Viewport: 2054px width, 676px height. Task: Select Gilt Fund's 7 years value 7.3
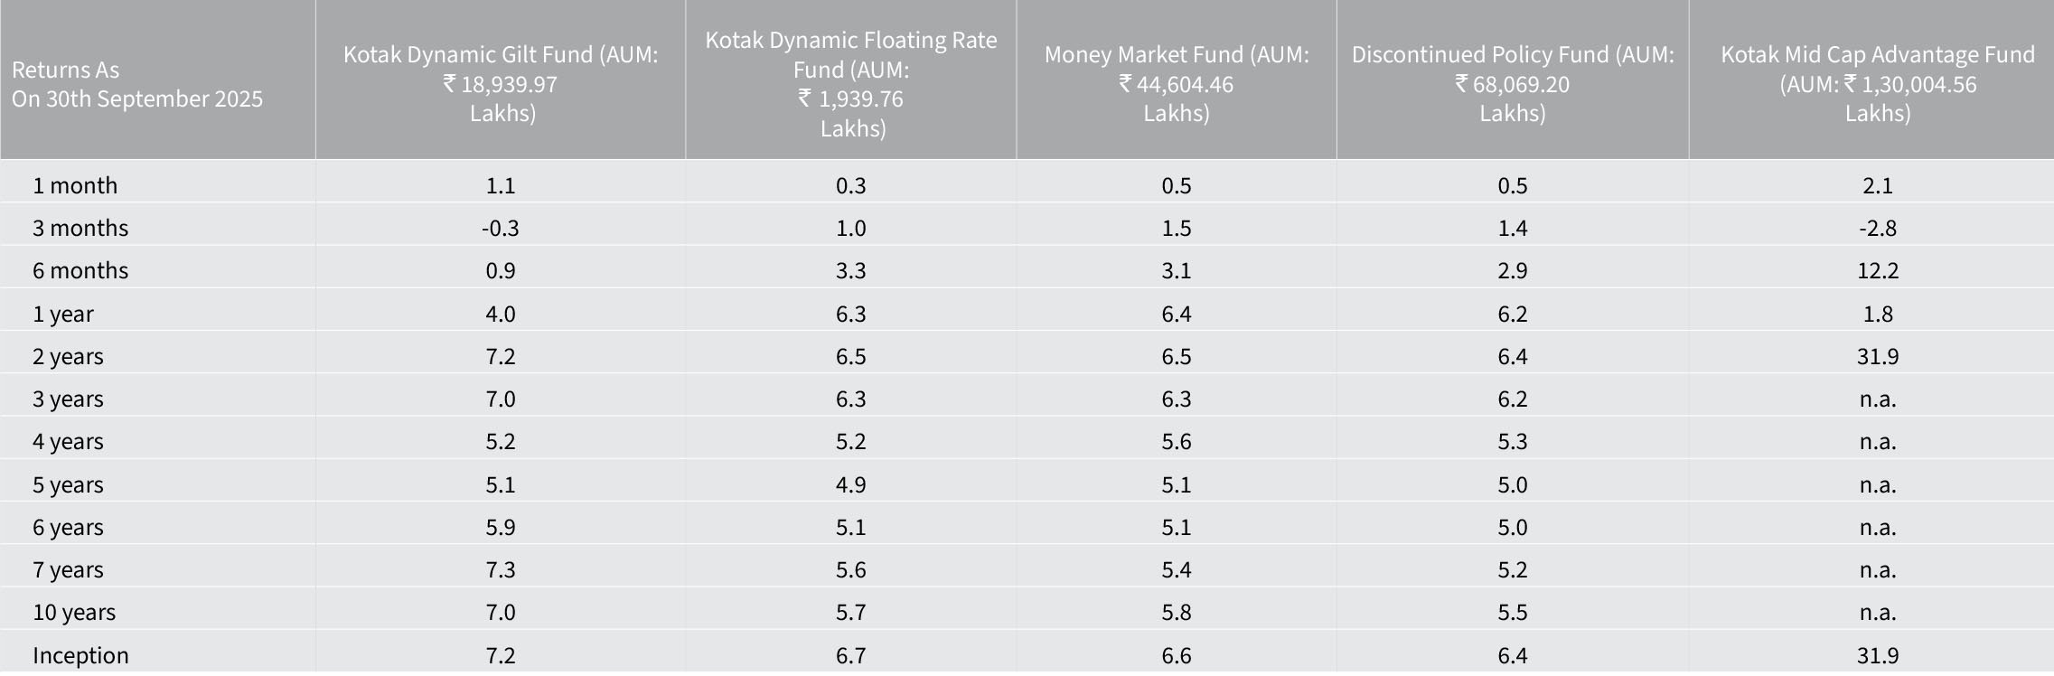coord(500,569)
